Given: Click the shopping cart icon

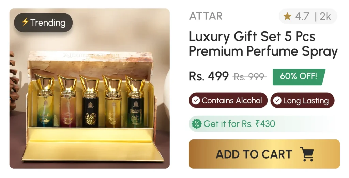Looking at the screenshot, I should [307, 154].
